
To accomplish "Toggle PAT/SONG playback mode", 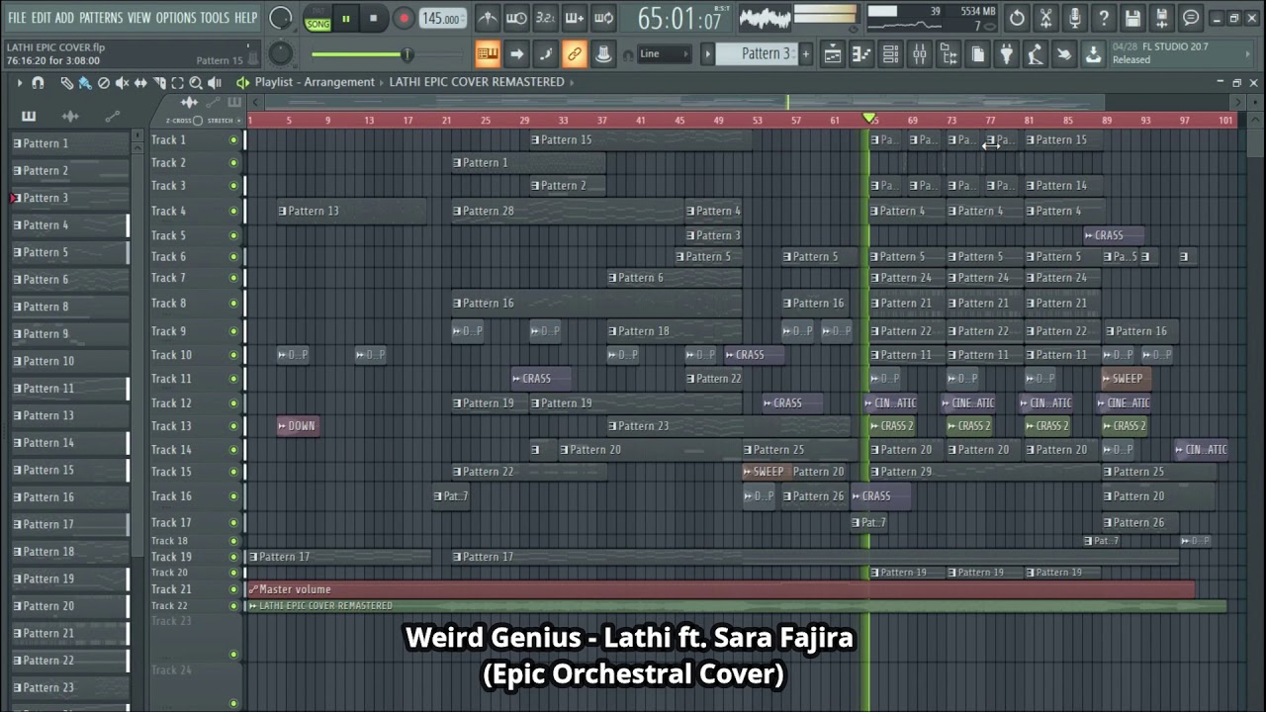I will pyautogui.click(x=317, y=19).
